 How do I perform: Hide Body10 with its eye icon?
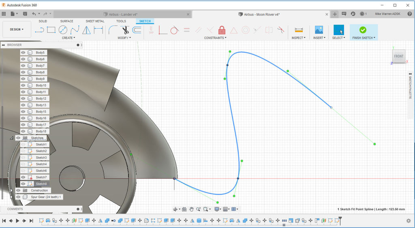click(23, 85)
